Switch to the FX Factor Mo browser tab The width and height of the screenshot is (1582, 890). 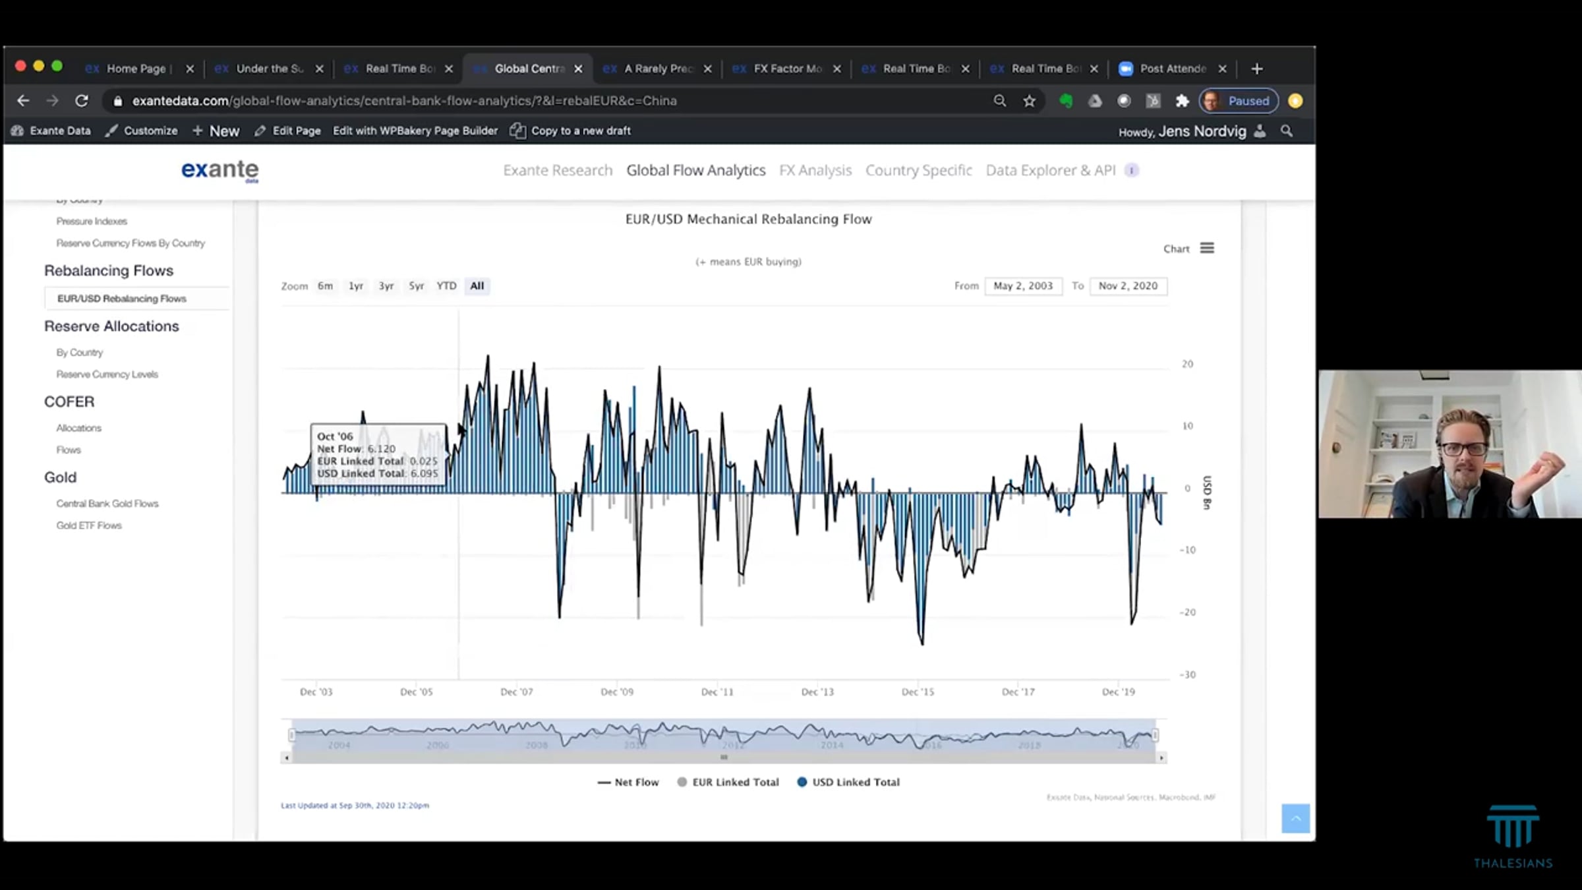pyautogui.click(x=786, y=69)
